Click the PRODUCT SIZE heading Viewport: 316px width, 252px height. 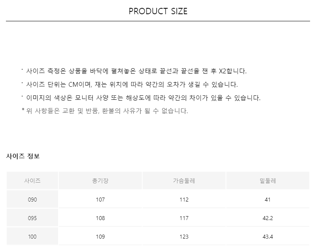(x=158, y=11)
